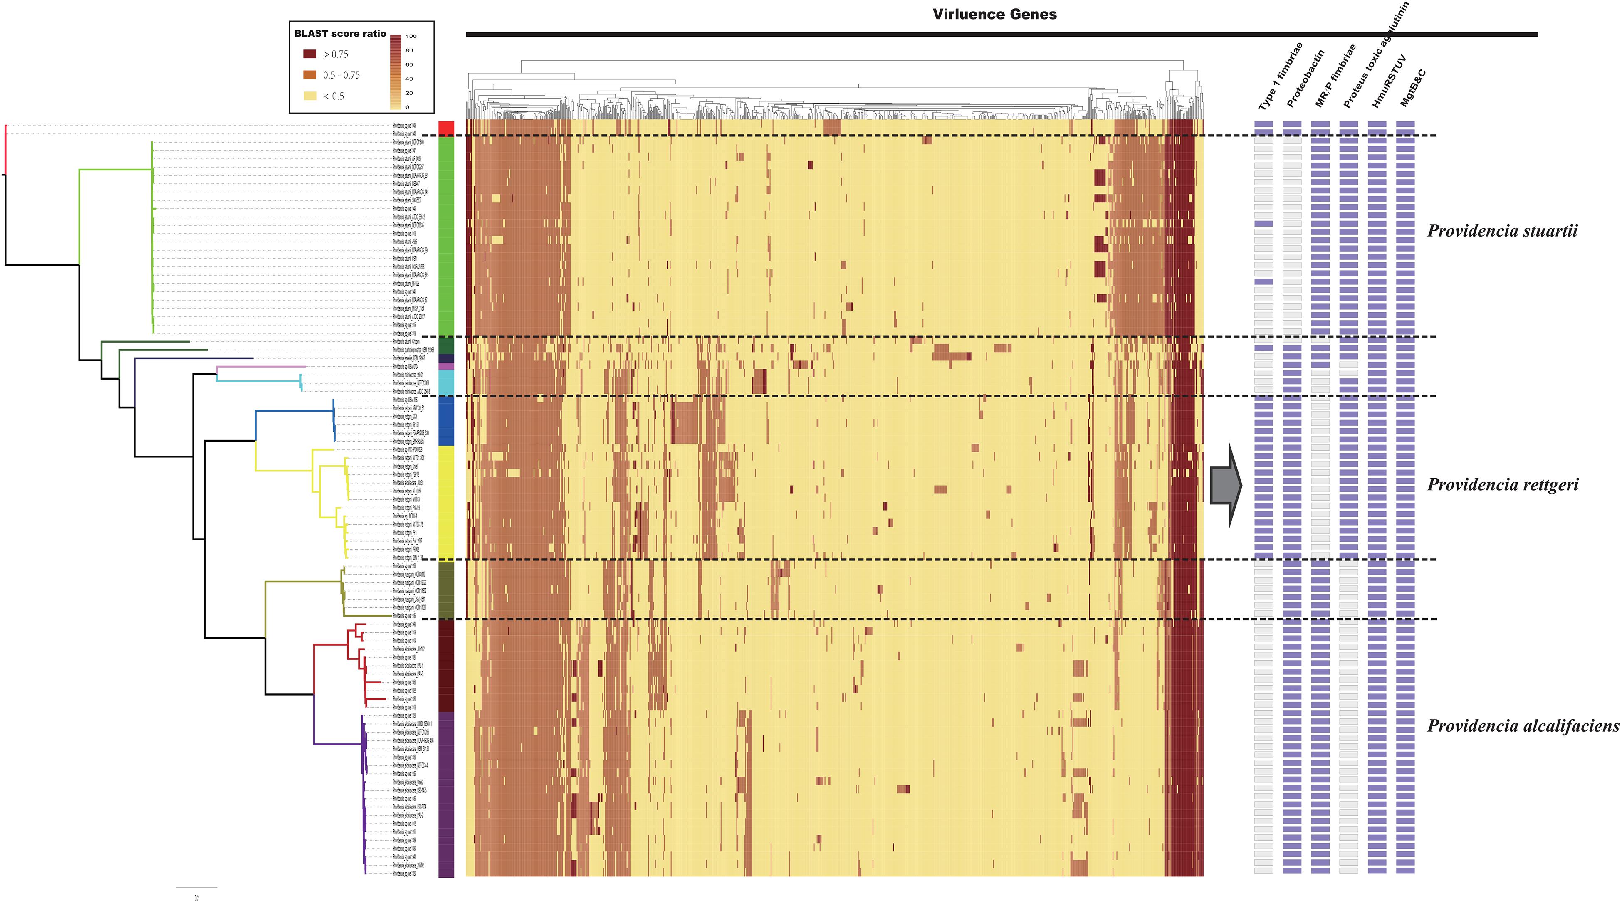Click the 'Proteobactin' column label
1622x903 pixels.
tap(1305, 79)
